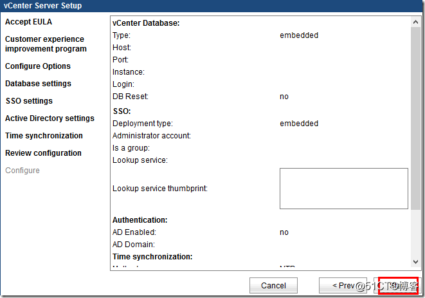The height and width of the screenshot is (298, 425).
Task: Click the database Type label
Action: (x=122, y=35)
